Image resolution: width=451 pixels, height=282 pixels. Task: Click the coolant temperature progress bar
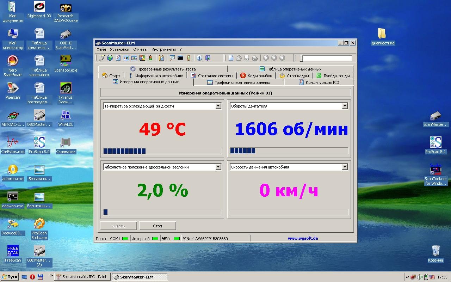pos(162,151)
